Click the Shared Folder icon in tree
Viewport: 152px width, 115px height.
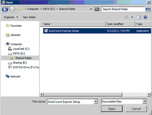click(12, 58)
